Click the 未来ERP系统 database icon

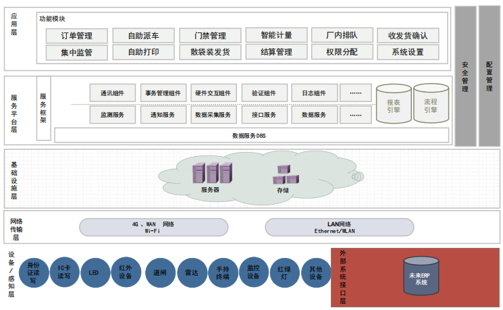coord(421,277)
